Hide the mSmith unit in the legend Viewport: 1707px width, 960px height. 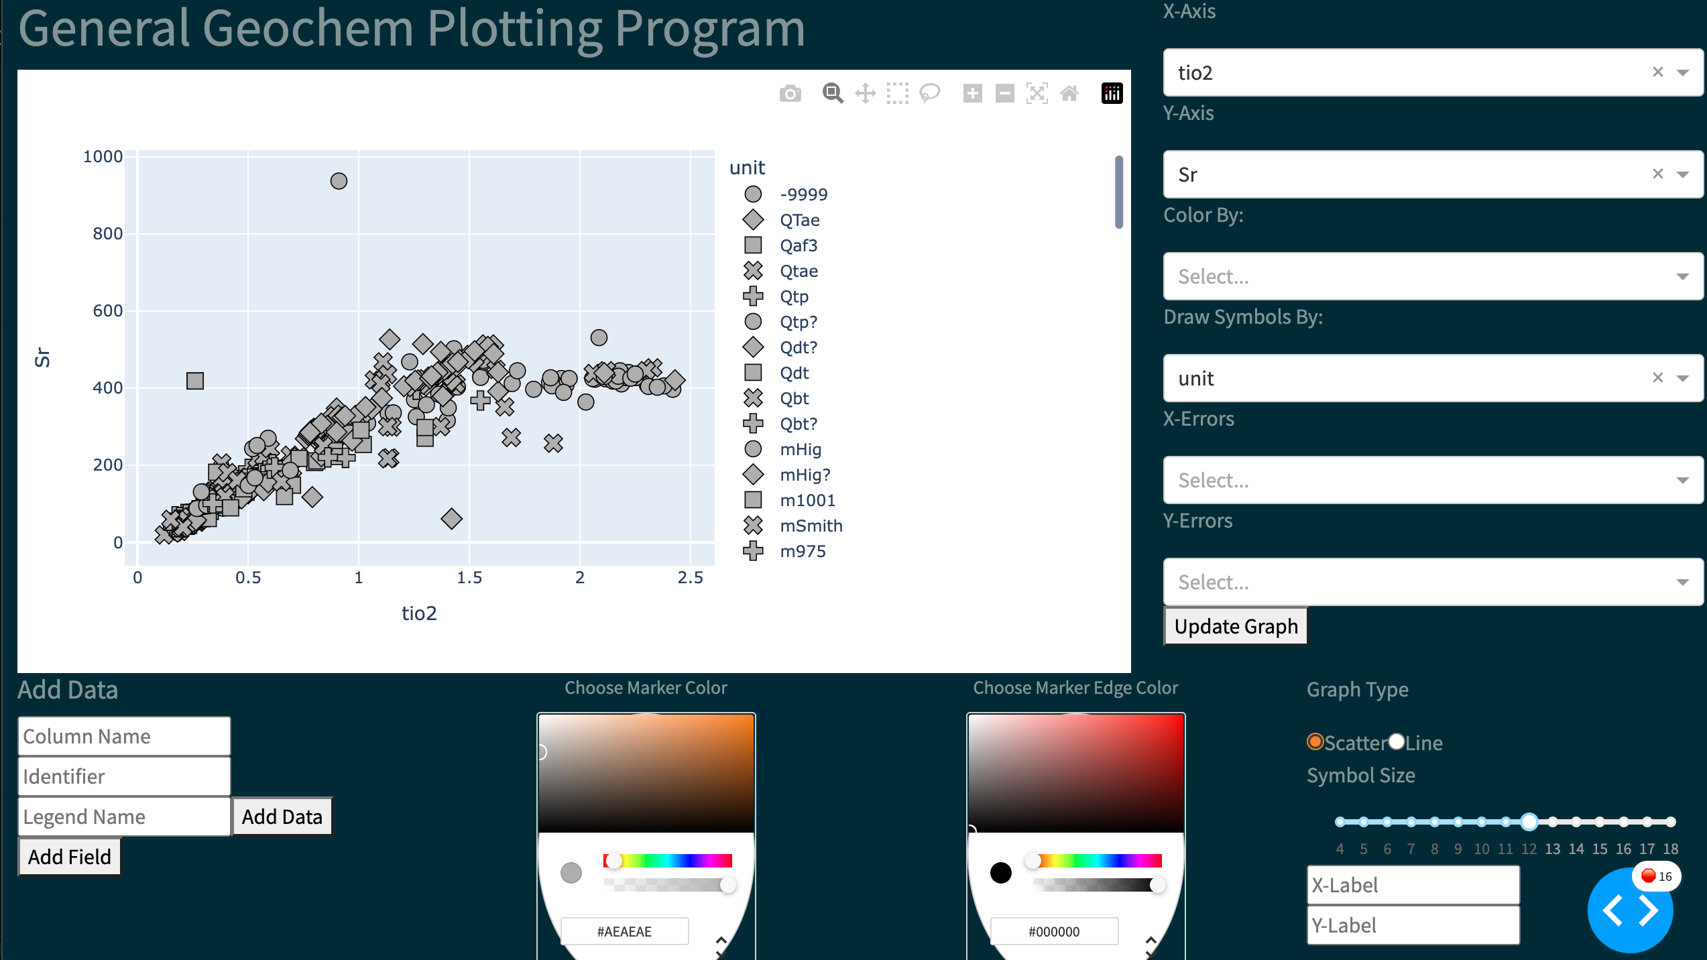tap(811, 526)
